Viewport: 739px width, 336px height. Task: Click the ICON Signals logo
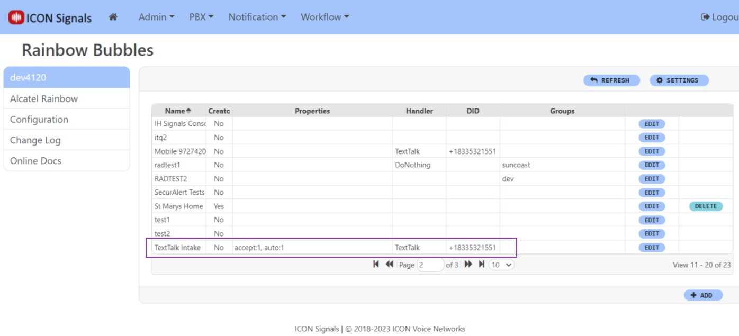point(50,17)
